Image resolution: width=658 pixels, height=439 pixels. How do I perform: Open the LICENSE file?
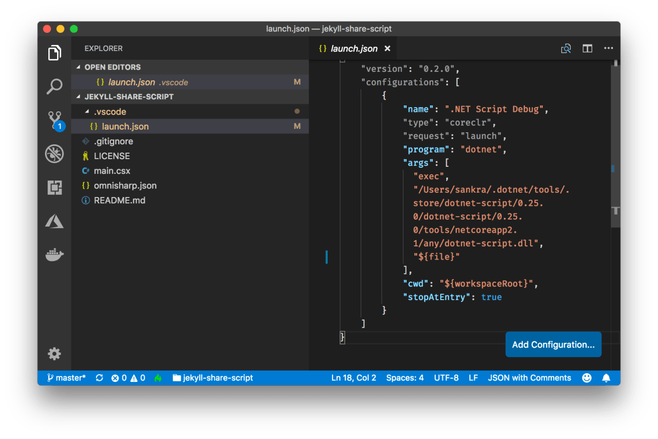[190, 156]
